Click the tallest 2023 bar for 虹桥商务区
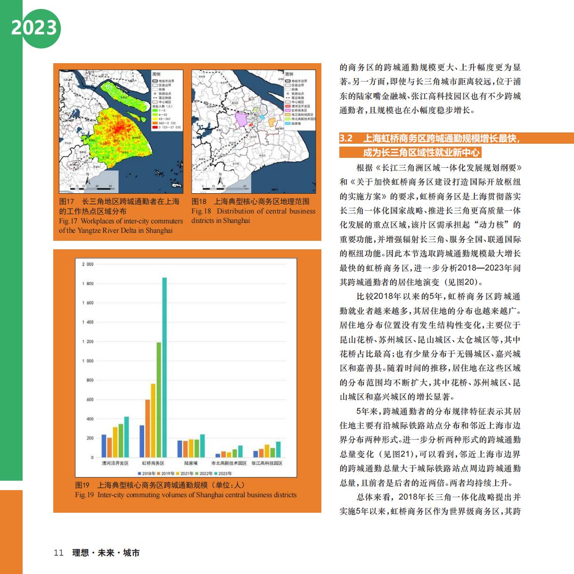574x574 pixels. [164, 368]
